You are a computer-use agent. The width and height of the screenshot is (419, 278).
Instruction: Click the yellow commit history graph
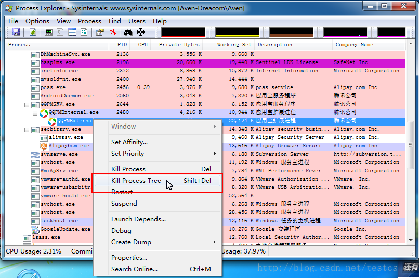click(237, 32)
